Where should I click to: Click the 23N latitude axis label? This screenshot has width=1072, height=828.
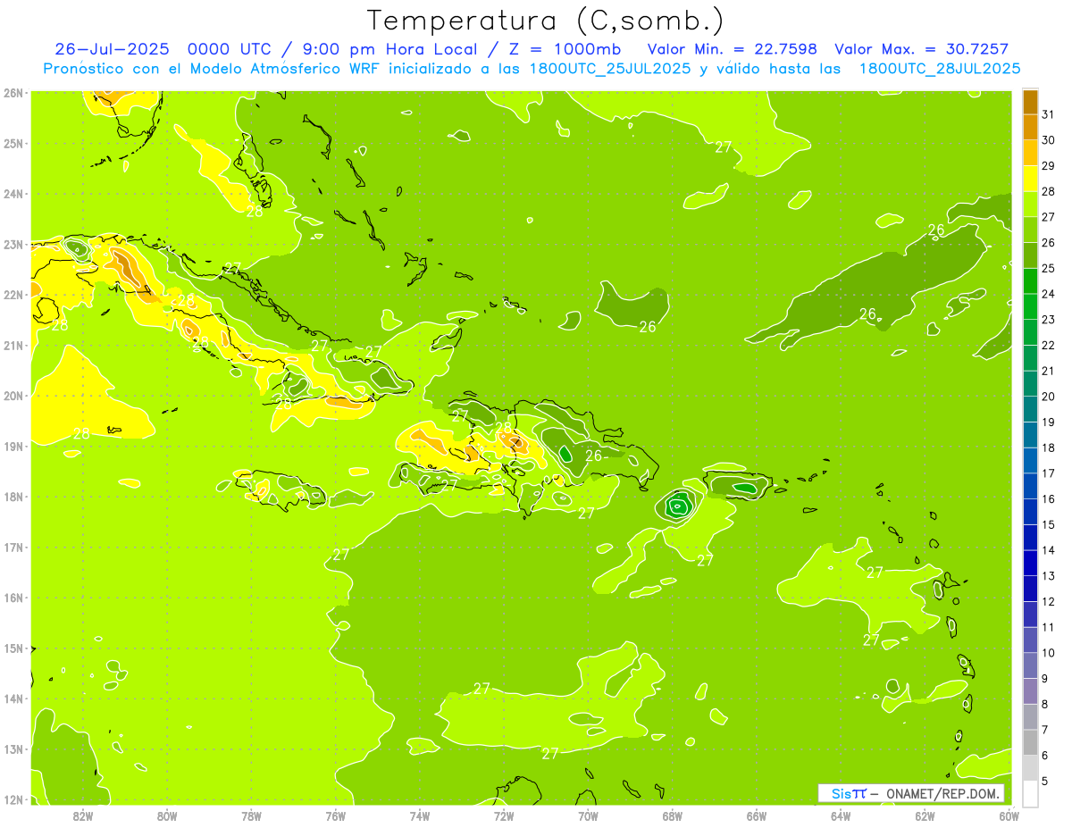13,245
